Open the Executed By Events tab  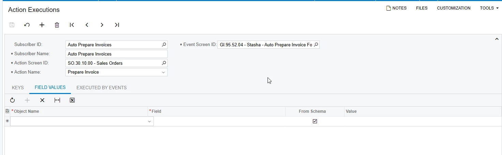[x=102, y=88]
